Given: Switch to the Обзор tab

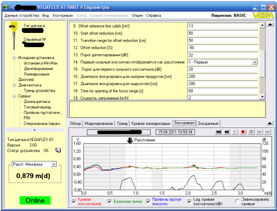Looking at the screenshot, I should pyautogui.click(x=75, y=124).
